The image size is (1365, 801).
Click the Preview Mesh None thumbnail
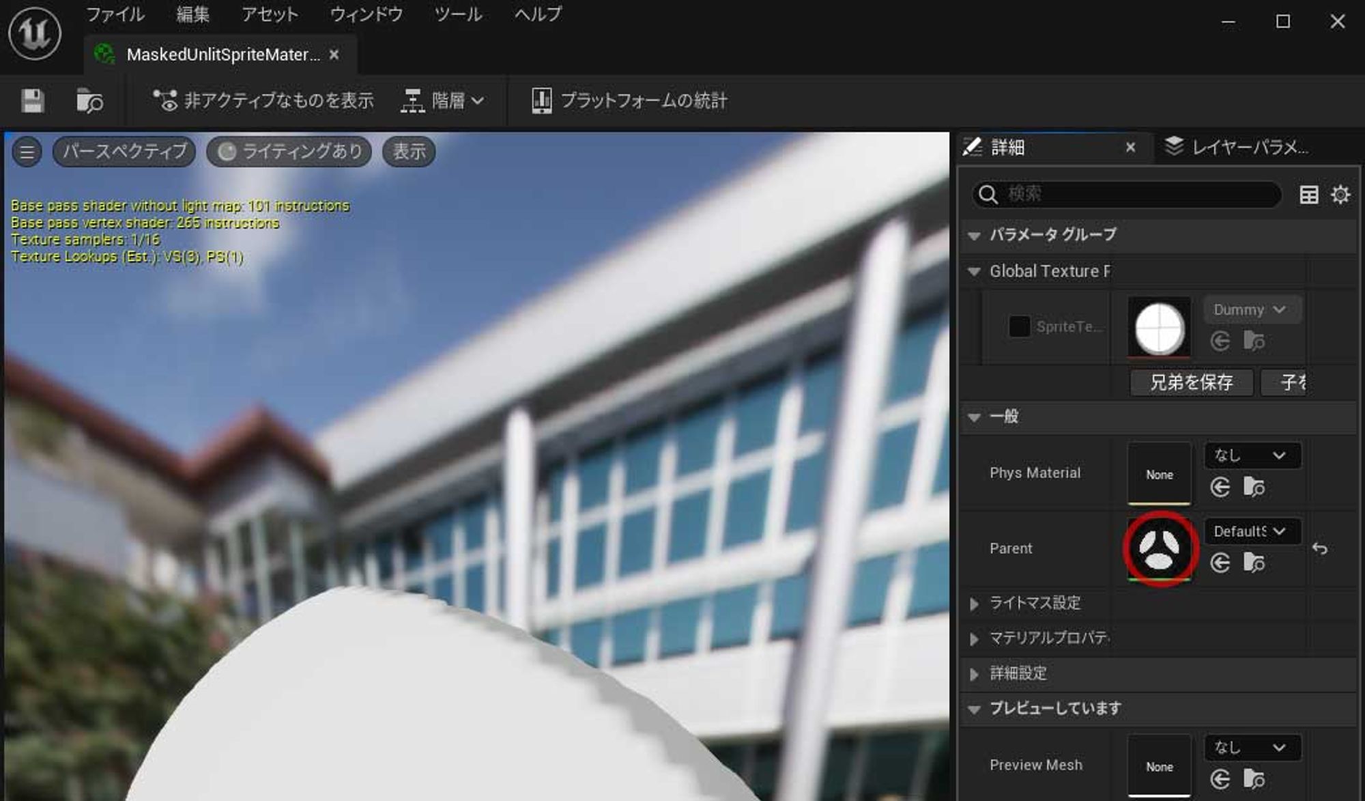(1159, 766)
